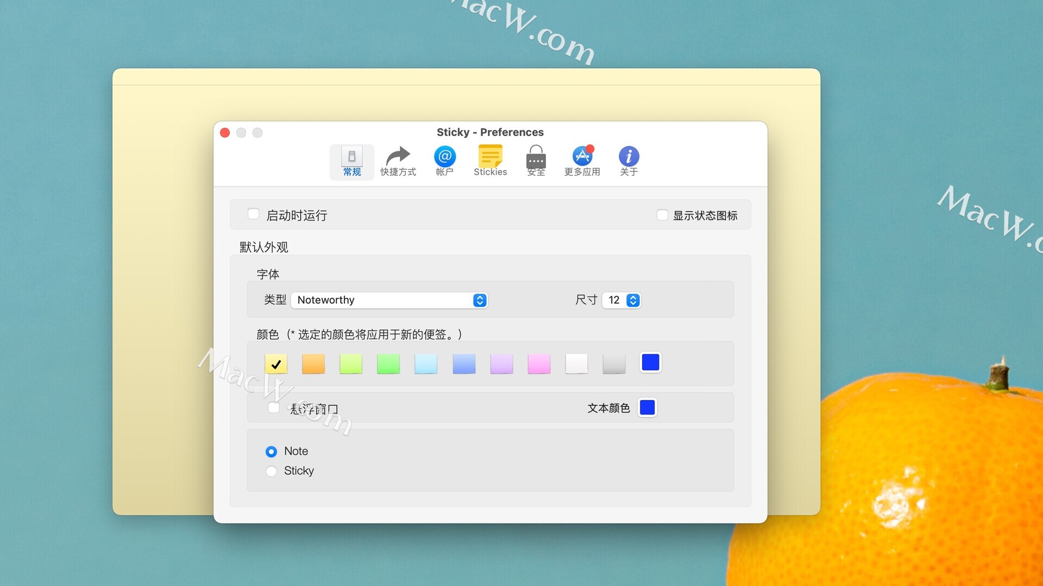
Task: Open the 文本颜色 text color well
Action: tap(647, 407)
